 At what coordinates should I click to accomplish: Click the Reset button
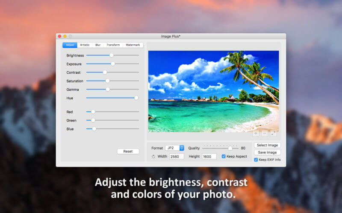tap(128, 151)
